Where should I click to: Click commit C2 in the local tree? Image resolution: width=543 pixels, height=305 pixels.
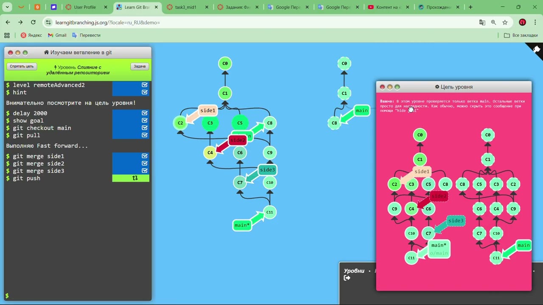[180, 123]
